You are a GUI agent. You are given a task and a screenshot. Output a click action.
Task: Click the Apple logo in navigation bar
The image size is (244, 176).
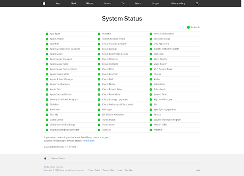point(44,3)
